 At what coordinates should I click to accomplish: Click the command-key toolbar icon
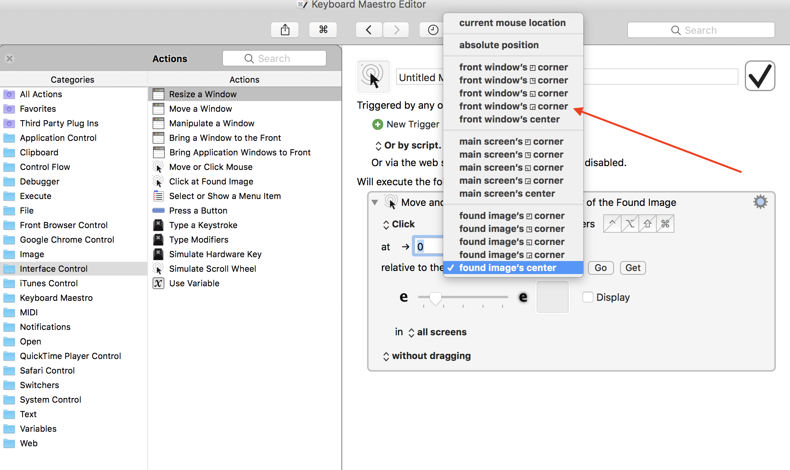tap(323, 30)
